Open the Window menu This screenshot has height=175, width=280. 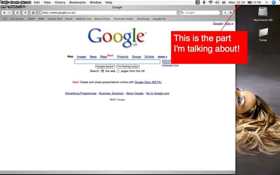click(96, 2)
